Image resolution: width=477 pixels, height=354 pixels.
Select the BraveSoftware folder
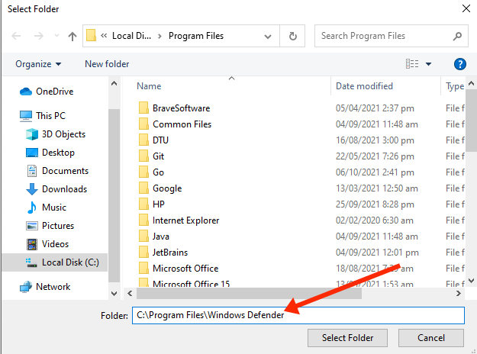tap(174, 108)
